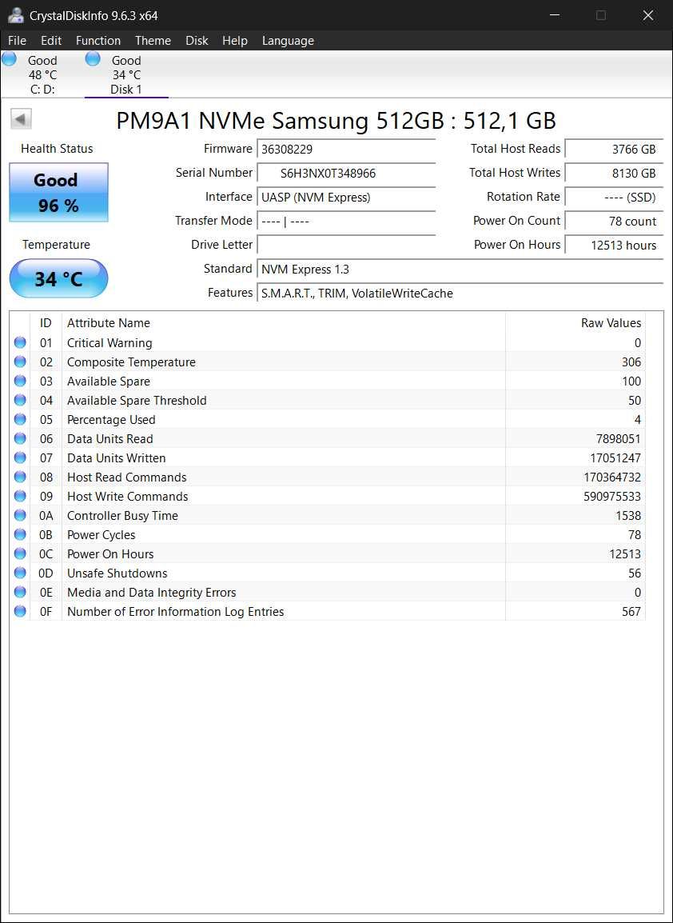
Task: Click the Interface field UASP (NVM Express)
Action: click(x=346, y=198)
